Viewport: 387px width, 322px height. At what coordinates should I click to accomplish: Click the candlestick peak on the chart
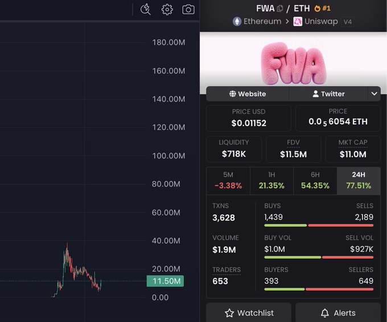[67, 244]
